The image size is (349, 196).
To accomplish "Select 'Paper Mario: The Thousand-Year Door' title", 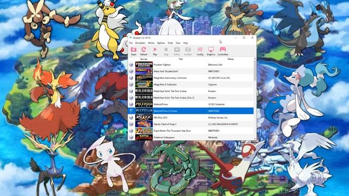I will (172, 131).
